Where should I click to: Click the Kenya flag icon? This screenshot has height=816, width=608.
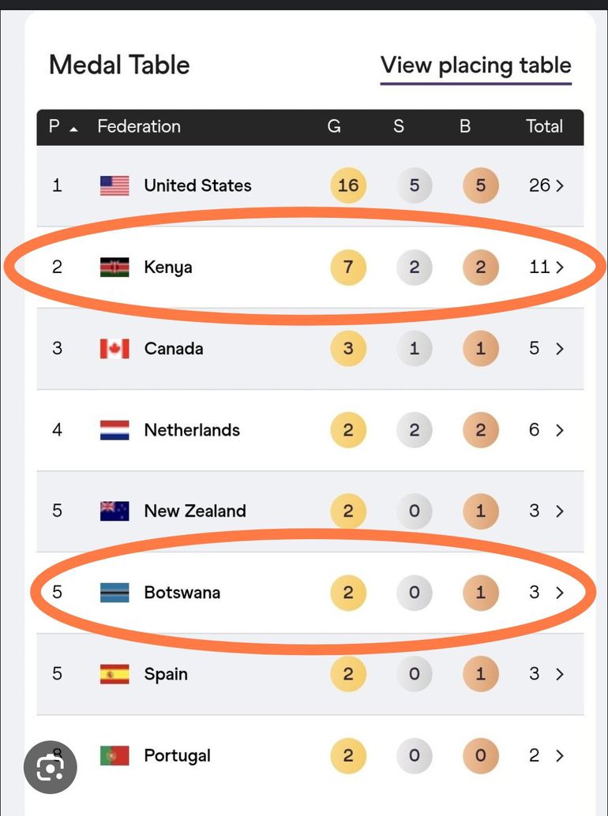114,268
